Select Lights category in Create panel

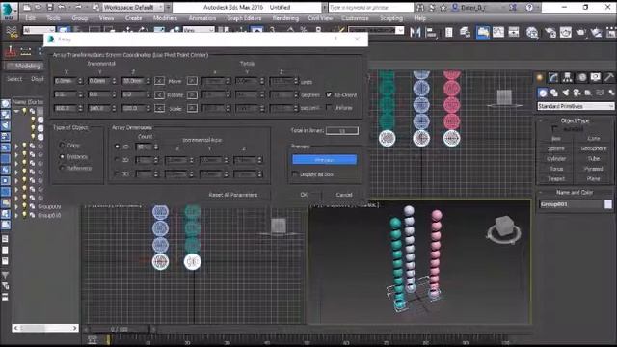566,93
